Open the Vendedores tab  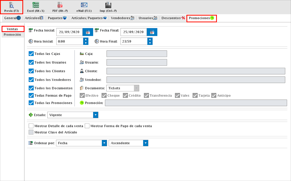123,18
